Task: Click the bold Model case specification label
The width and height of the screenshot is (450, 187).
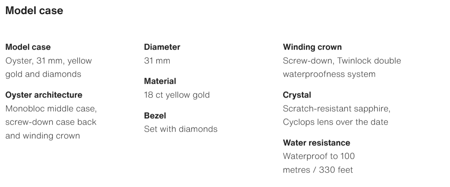Action: click(28, 47)
